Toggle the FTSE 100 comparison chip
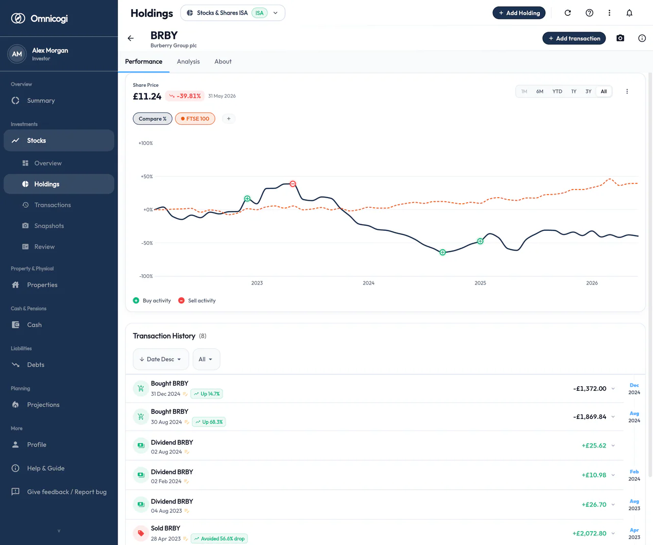The width and height of the screenshot is (653, 545). (x=195, y=119)
